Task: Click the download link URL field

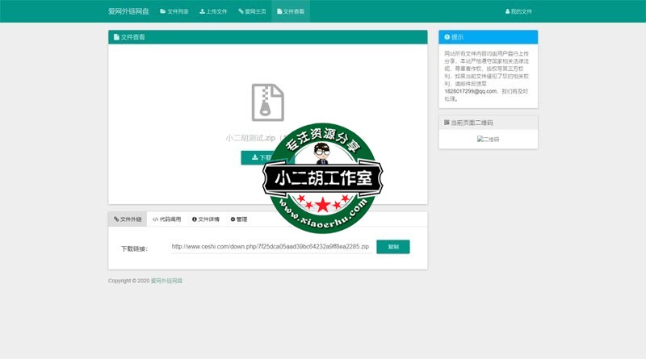Action: coord(271,246)
